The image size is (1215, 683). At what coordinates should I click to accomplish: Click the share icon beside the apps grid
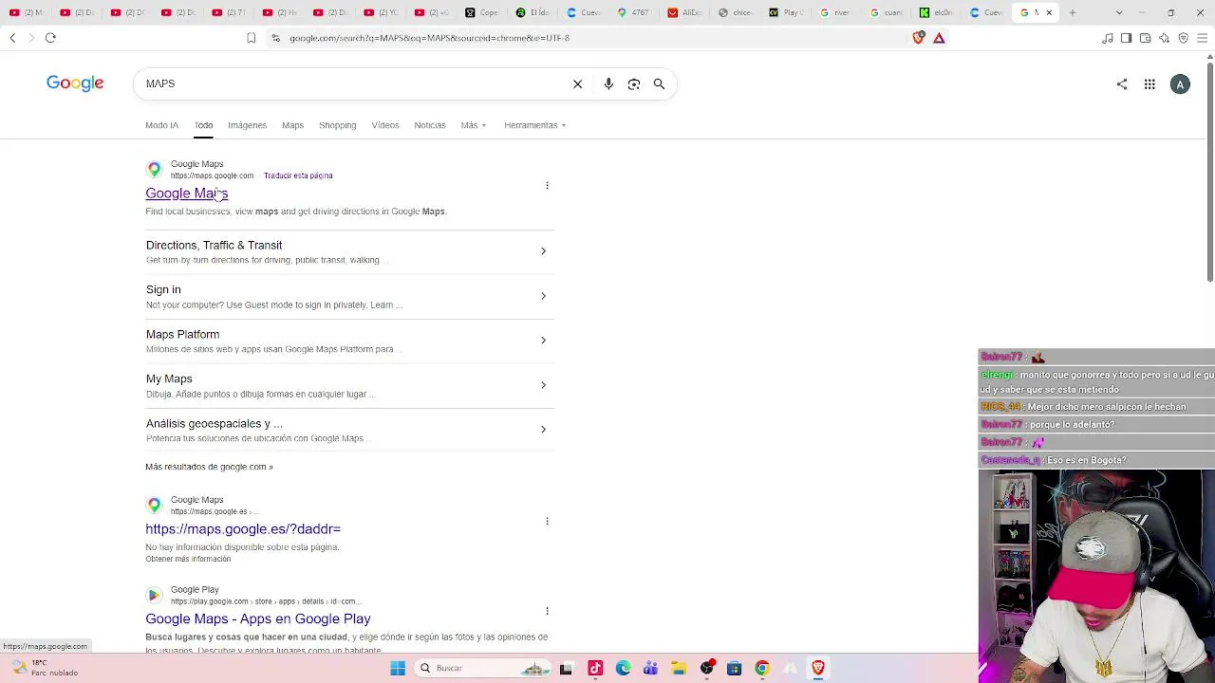tap(1122, 84)
